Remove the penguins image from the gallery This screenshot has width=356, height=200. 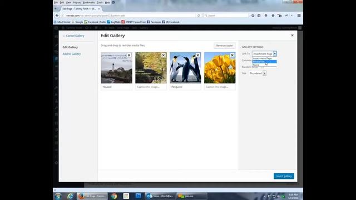198,55
